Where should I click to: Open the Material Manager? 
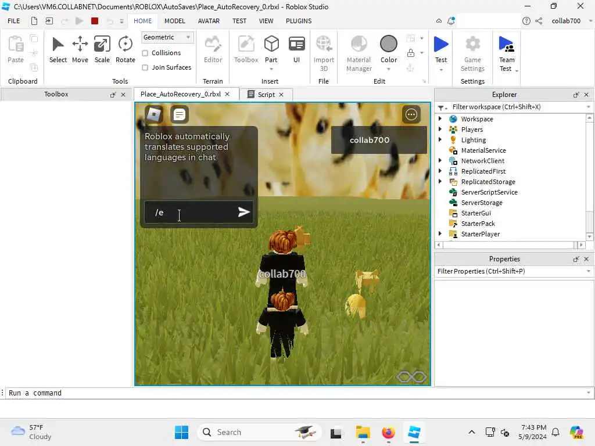(x=359, y=53)
